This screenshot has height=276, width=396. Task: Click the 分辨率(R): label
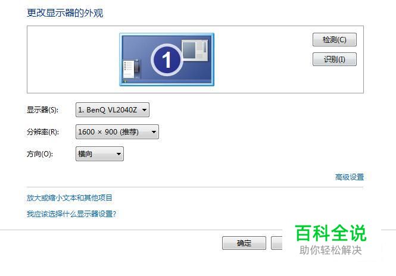coord(43,132)
